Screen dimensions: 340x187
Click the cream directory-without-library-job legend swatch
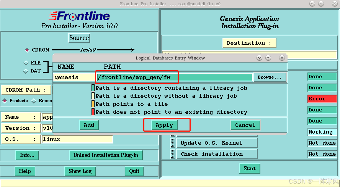click(93, 96)
